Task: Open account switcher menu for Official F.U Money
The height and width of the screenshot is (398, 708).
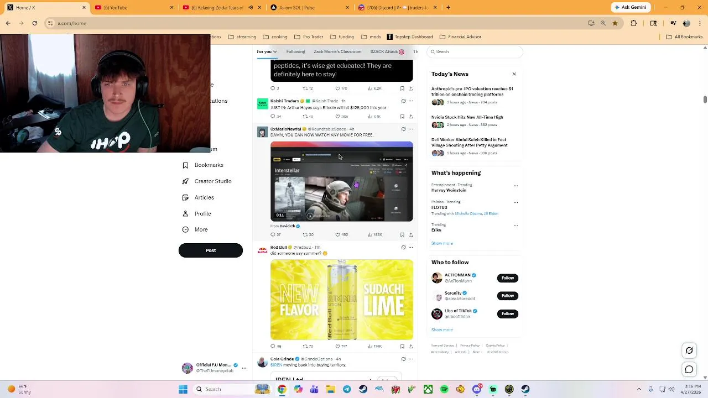Action: click(x=244, y=368)
